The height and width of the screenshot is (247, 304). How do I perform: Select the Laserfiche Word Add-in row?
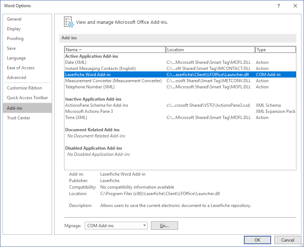[180, 75]
